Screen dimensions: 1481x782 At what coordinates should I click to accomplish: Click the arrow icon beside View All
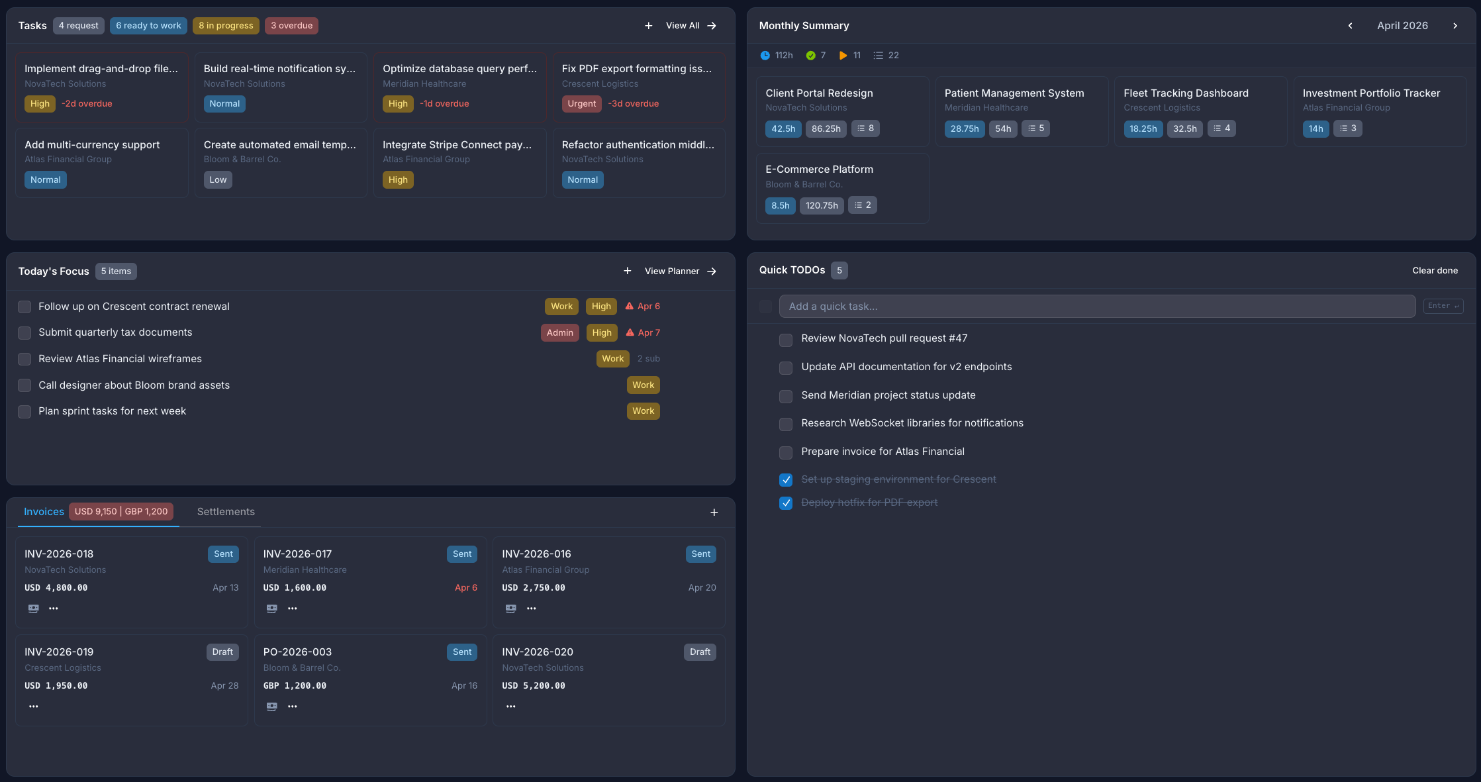(x=712, y=26)
